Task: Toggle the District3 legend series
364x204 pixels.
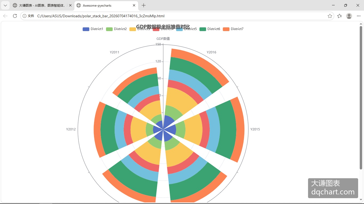Action: point(140,29)
